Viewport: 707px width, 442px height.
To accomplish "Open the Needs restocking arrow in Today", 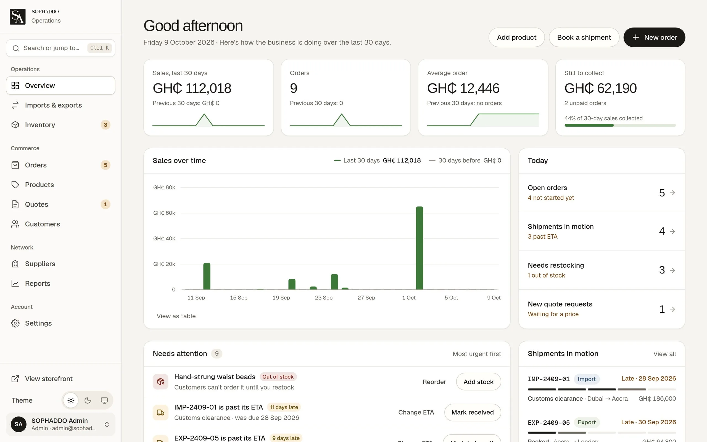I will [x=672, y=270].
